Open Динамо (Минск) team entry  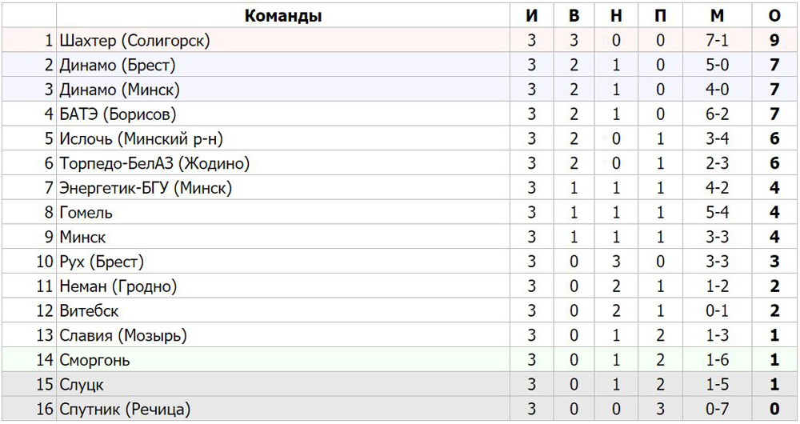pyautogui.click(x=119, y=90)
